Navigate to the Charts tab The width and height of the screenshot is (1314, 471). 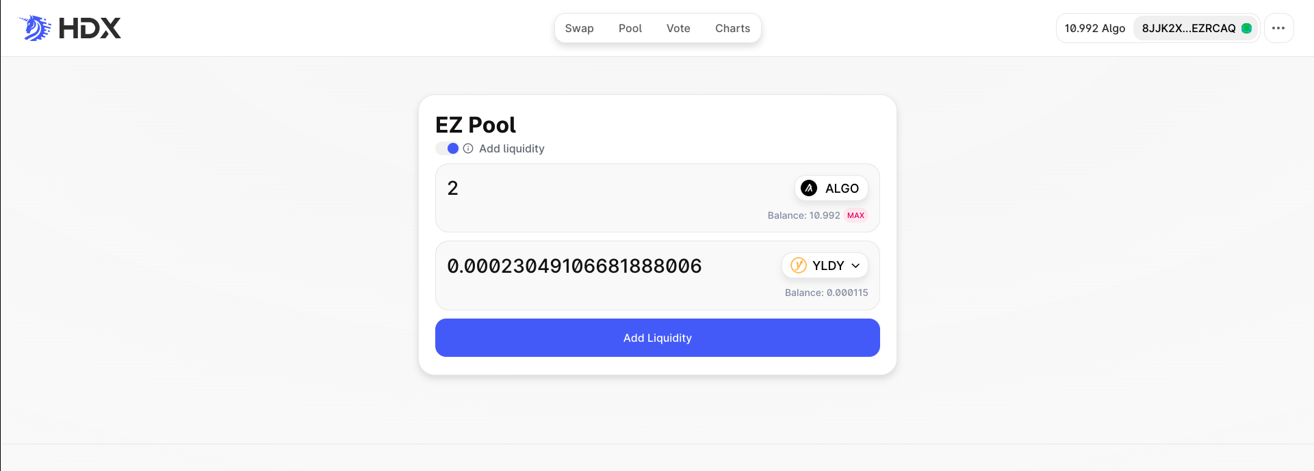732,28
